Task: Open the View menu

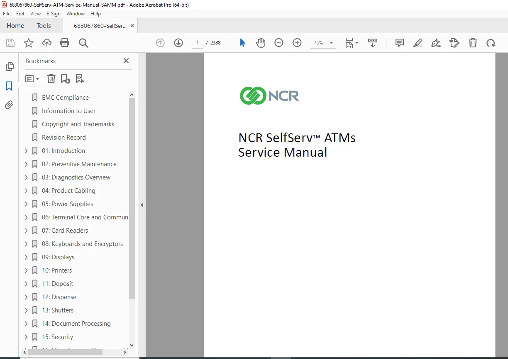Action: click(x=35, y=14)
